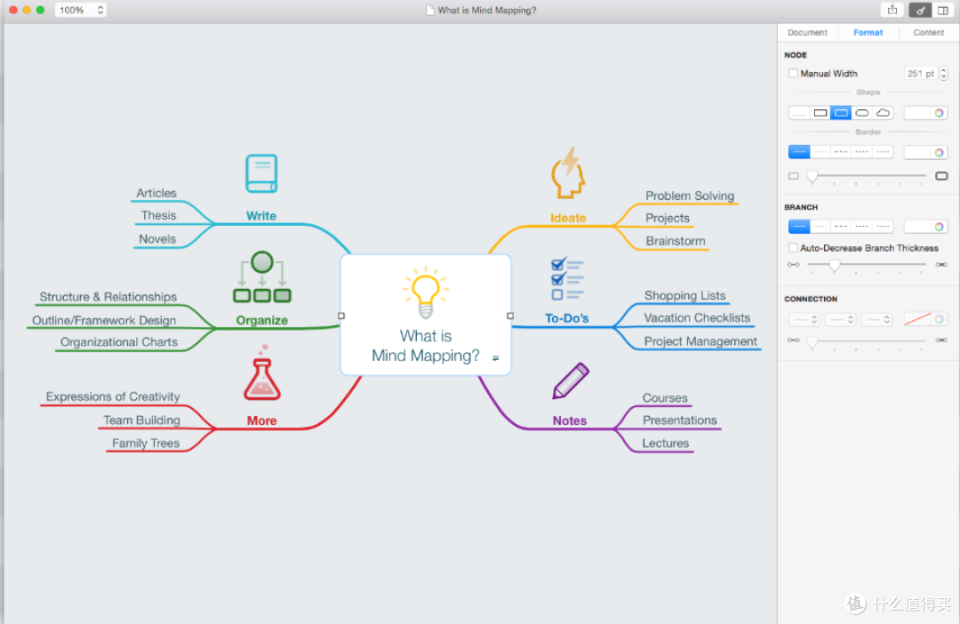960x624 pixels.
Task: Click the Share icon in the title bar
Action: [x=892, y=10]
